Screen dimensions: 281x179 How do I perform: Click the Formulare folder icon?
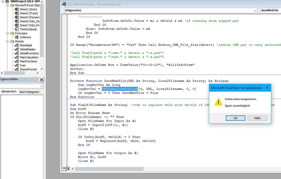[x=12, y=33]
